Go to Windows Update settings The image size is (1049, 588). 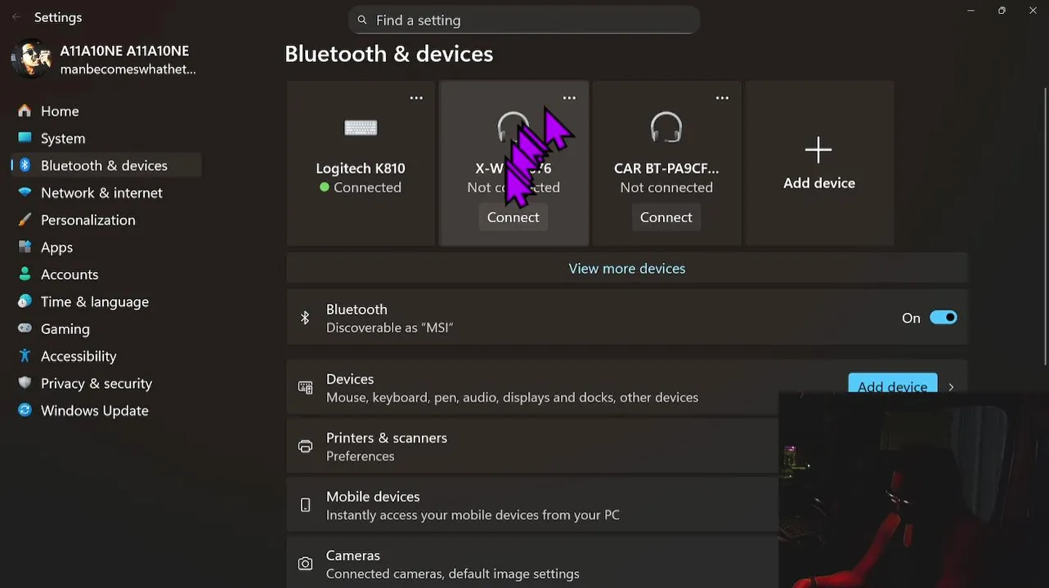[94, 411]
